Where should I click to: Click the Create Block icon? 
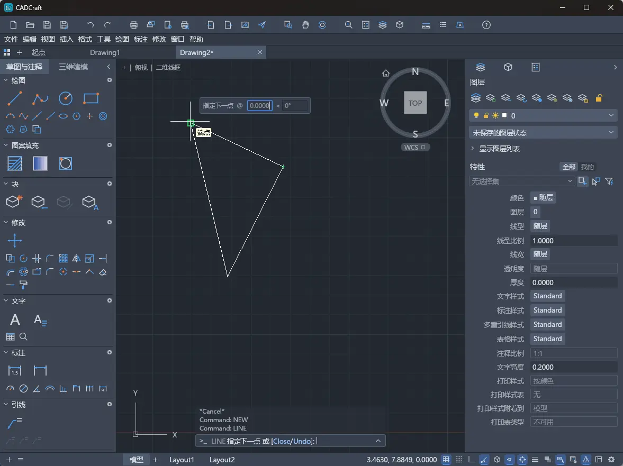point(14,201)
